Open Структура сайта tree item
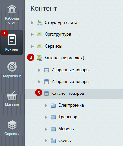 (x=61, y=23)
